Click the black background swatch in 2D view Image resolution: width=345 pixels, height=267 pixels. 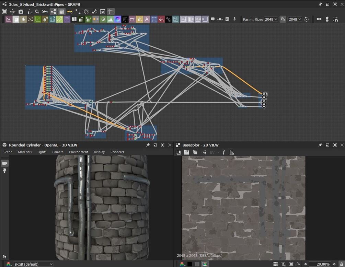[189, 264]
